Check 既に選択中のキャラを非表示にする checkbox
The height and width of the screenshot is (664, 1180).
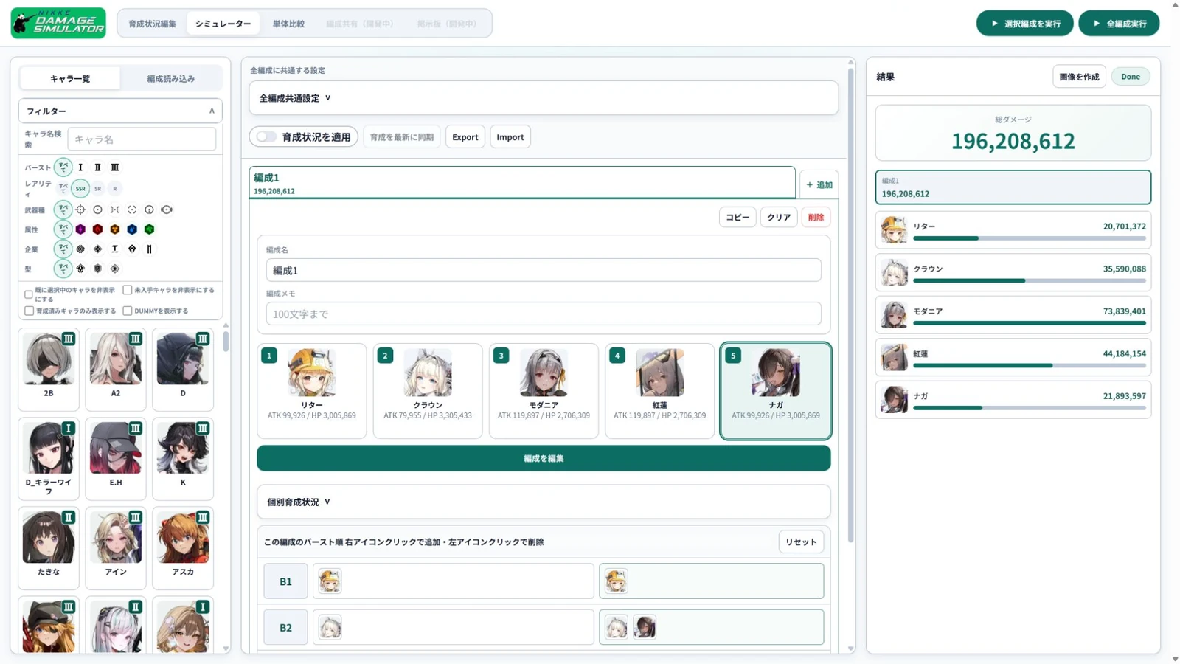(x=29, y=294)
